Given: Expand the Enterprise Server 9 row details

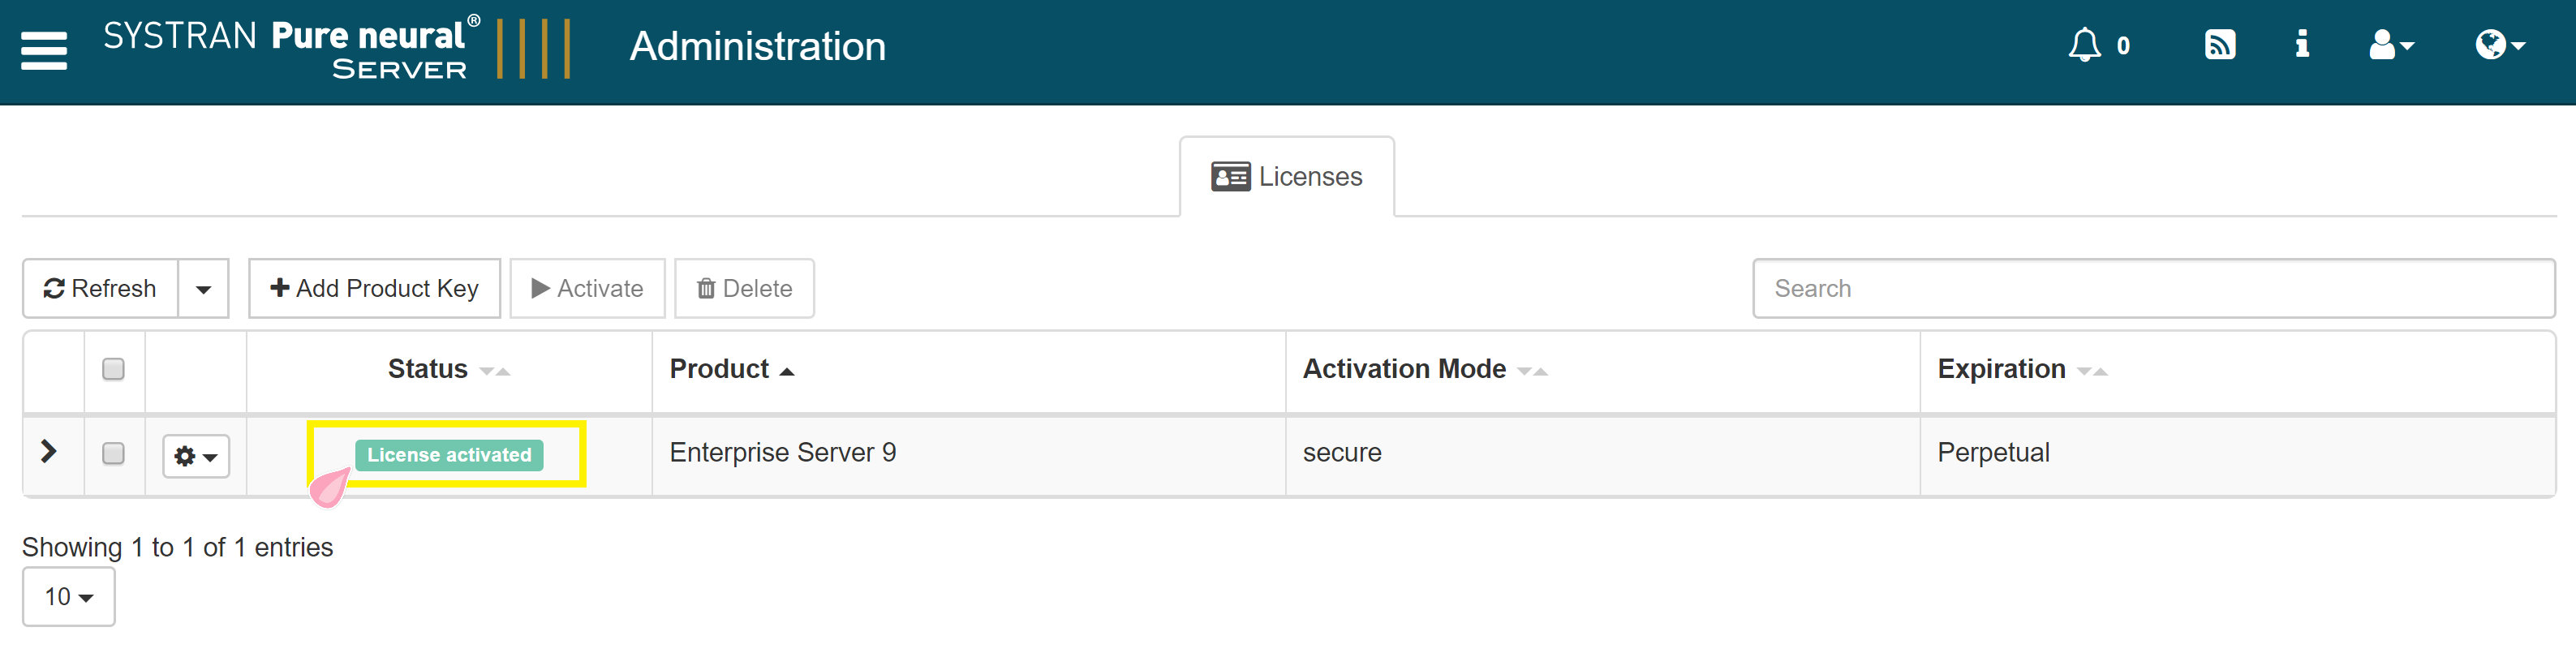Looking at the screenshot, I should tap(49, 452).
